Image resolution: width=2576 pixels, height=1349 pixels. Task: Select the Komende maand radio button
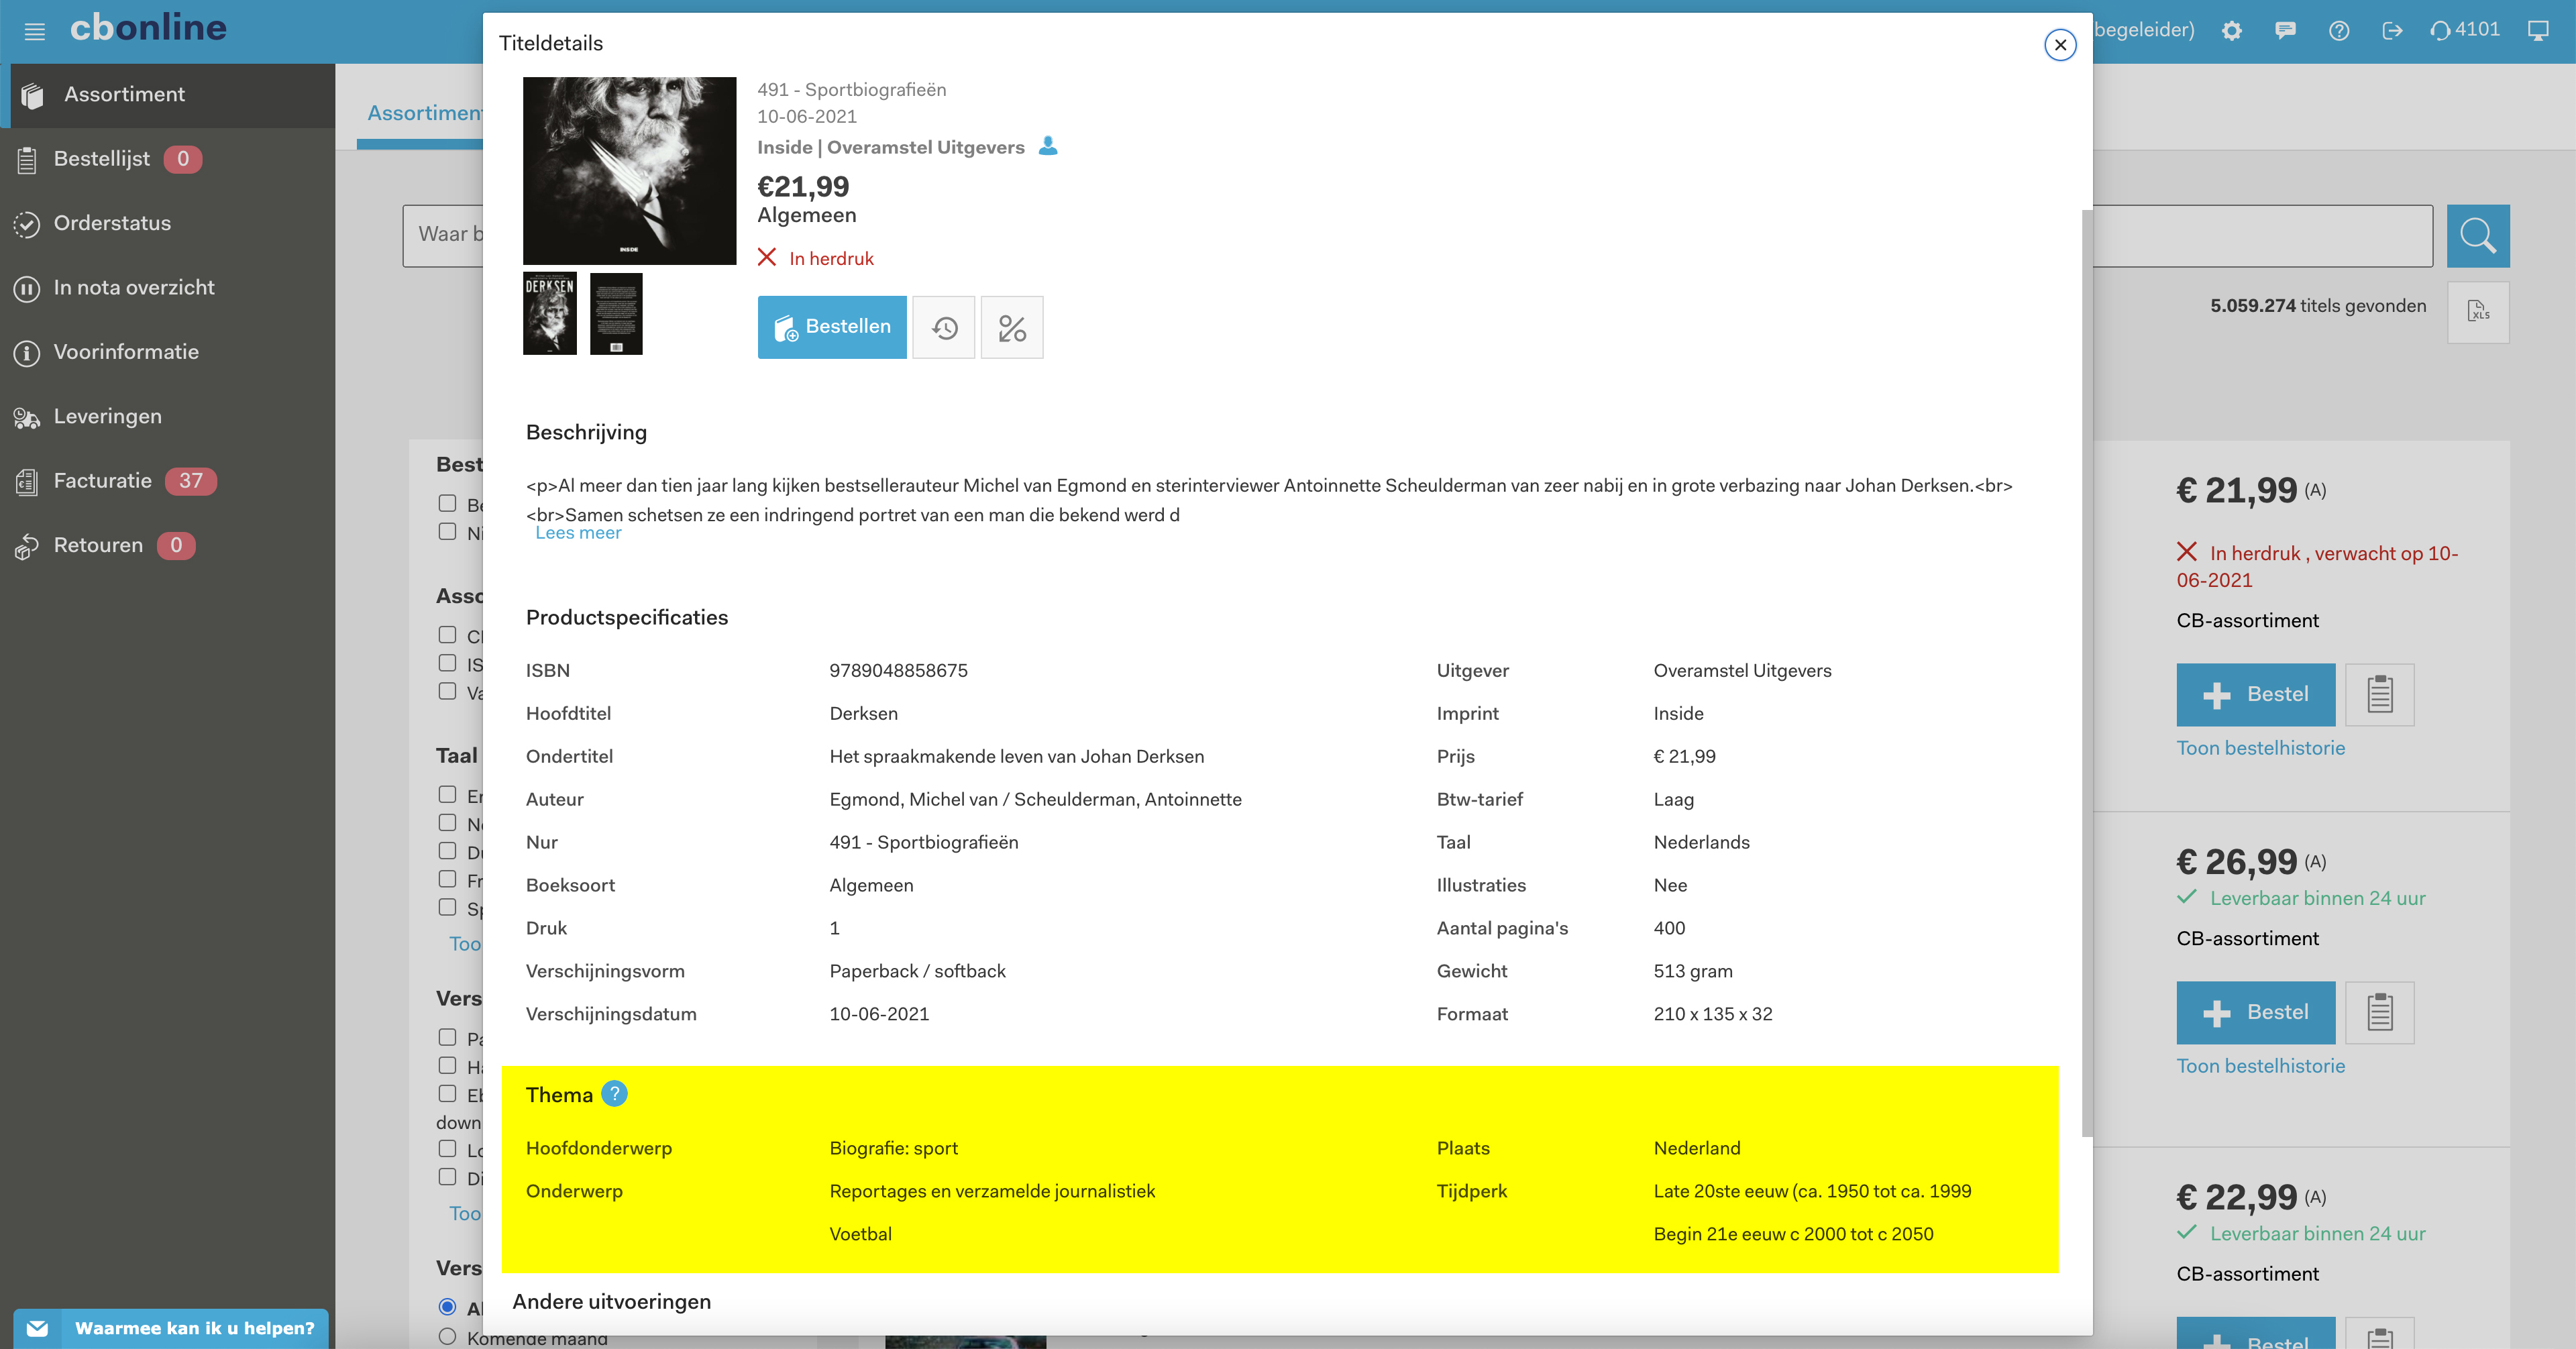(x=447, y=1336)
